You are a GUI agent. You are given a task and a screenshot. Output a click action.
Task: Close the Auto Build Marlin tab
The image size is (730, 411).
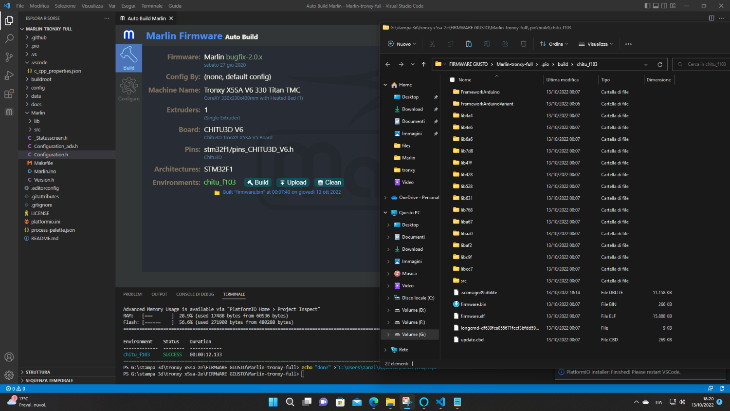point(171,19)
